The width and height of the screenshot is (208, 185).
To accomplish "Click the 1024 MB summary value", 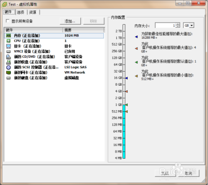I will pos(72,36).
